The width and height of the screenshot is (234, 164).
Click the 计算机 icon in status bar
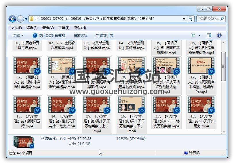(x=185, y=153)
